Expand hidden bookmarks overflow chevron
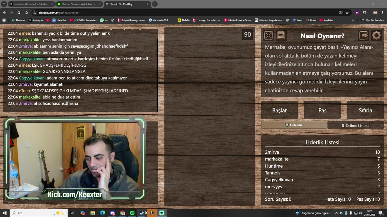 click(353, 20)
